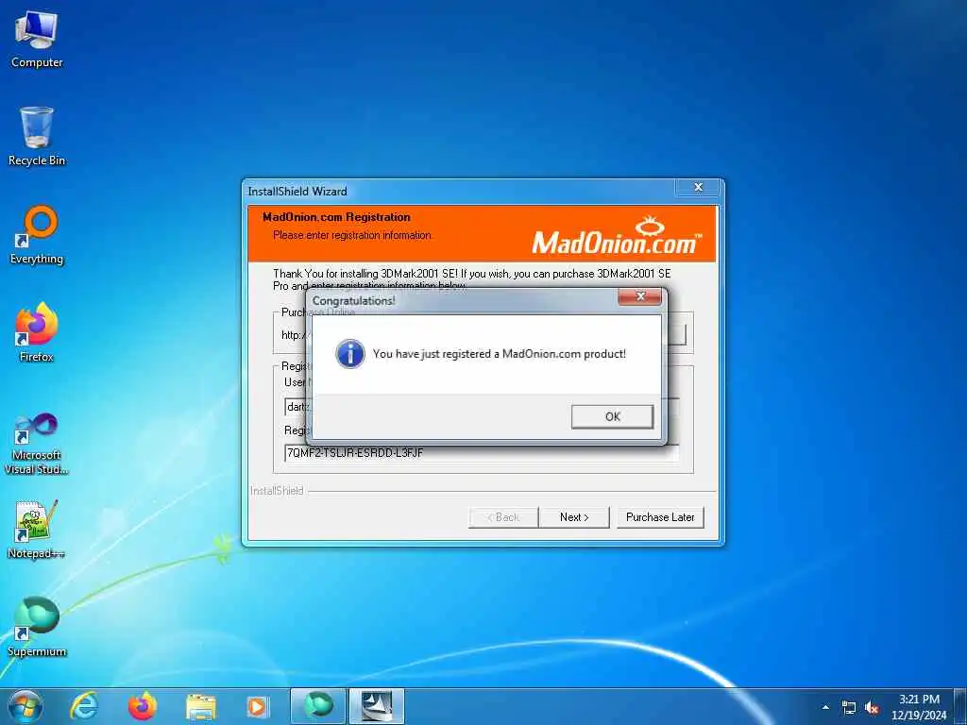This screenshot has width=967, height=725.
Task: Select the Recycle Bin icon
Action: point(37,137)
